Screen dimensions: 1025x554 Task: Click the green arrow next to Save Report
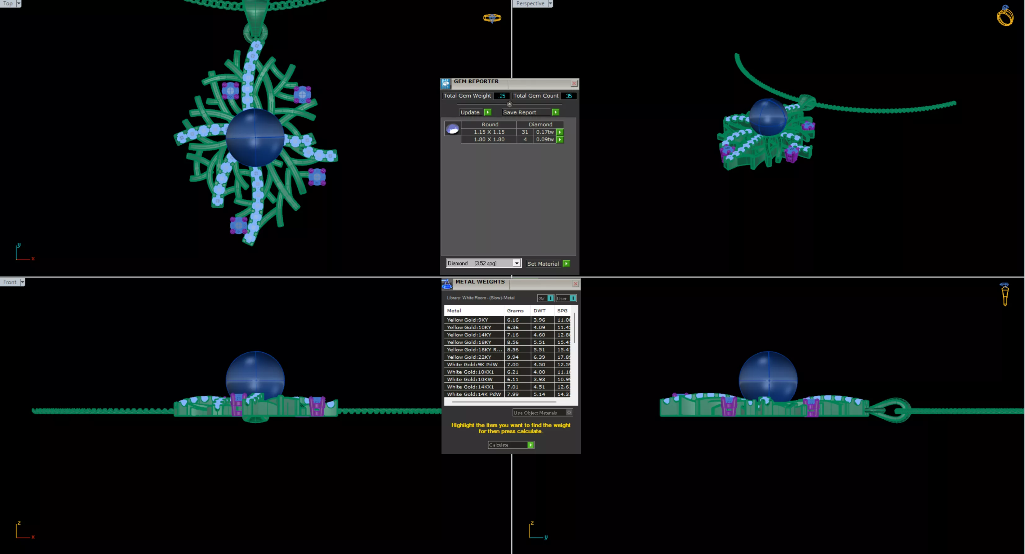556,112
